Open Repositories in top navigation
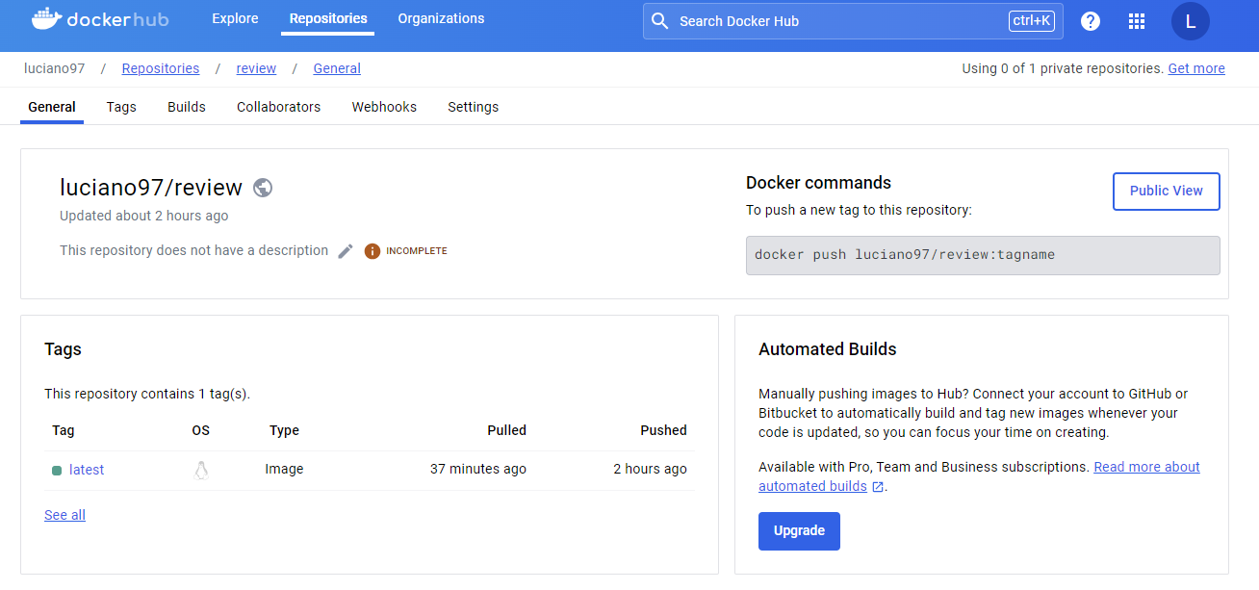The image size is (1259, 590). point(328,18)
